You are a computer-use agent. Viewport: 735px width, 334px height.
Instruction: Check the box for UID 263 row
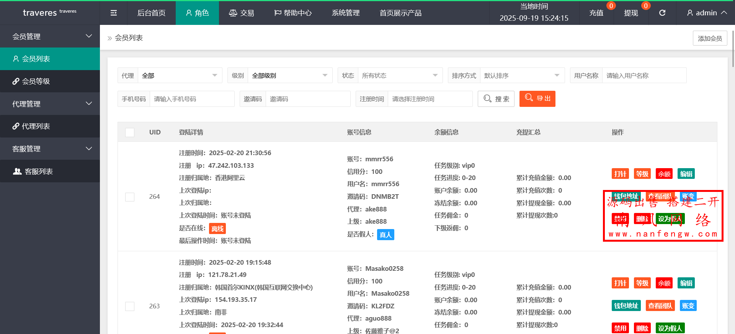tap(130, 306)
